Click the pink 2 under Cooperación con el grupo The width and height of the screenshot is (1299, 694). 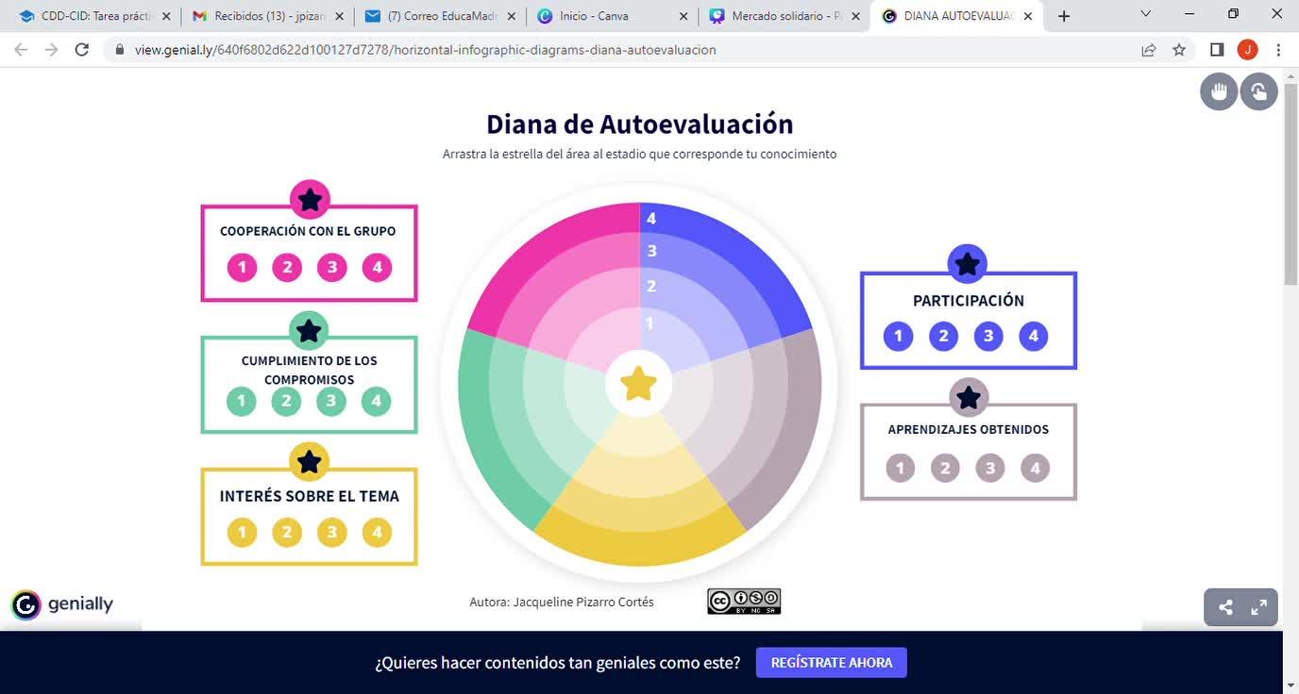point(287,267)
